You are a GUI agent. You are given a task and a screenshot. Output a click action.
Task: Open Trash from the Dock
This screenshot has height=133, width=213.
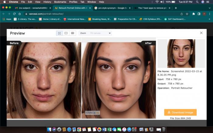(164, 129)
